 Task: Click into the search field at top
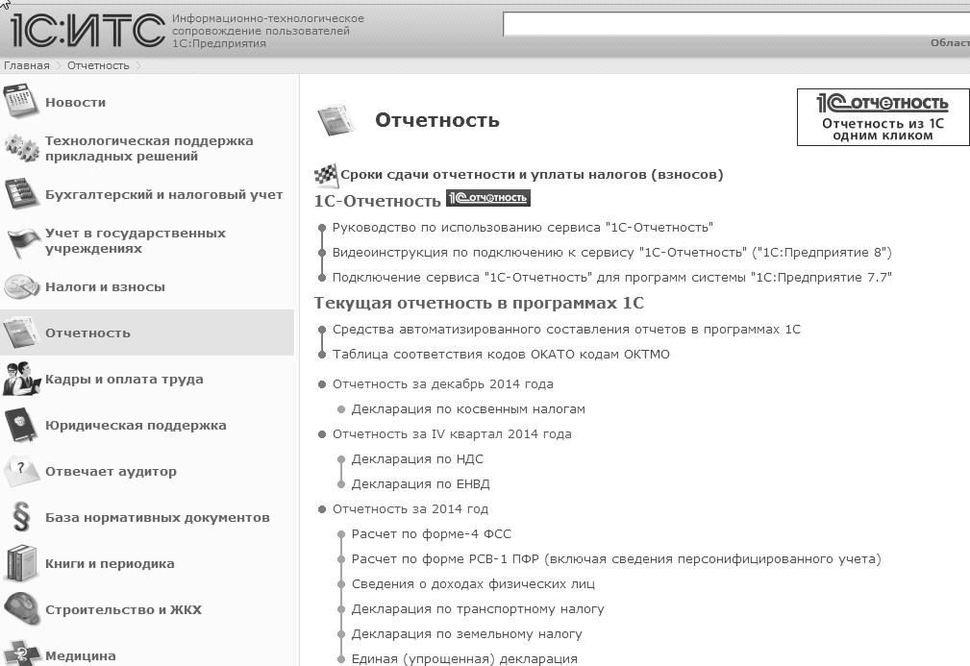pos(736,24)
